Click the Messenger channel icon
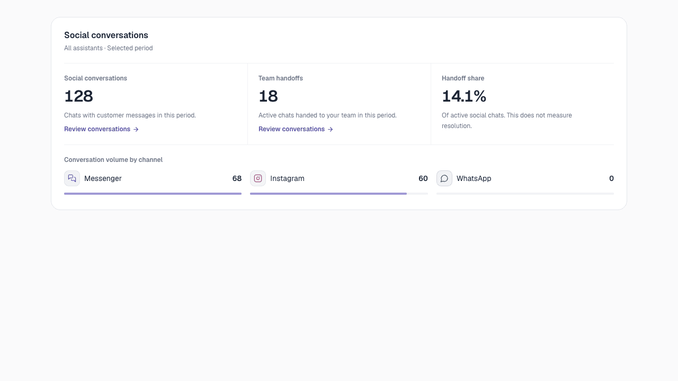Viewport: 678px width, 381px height. (72, 178)
